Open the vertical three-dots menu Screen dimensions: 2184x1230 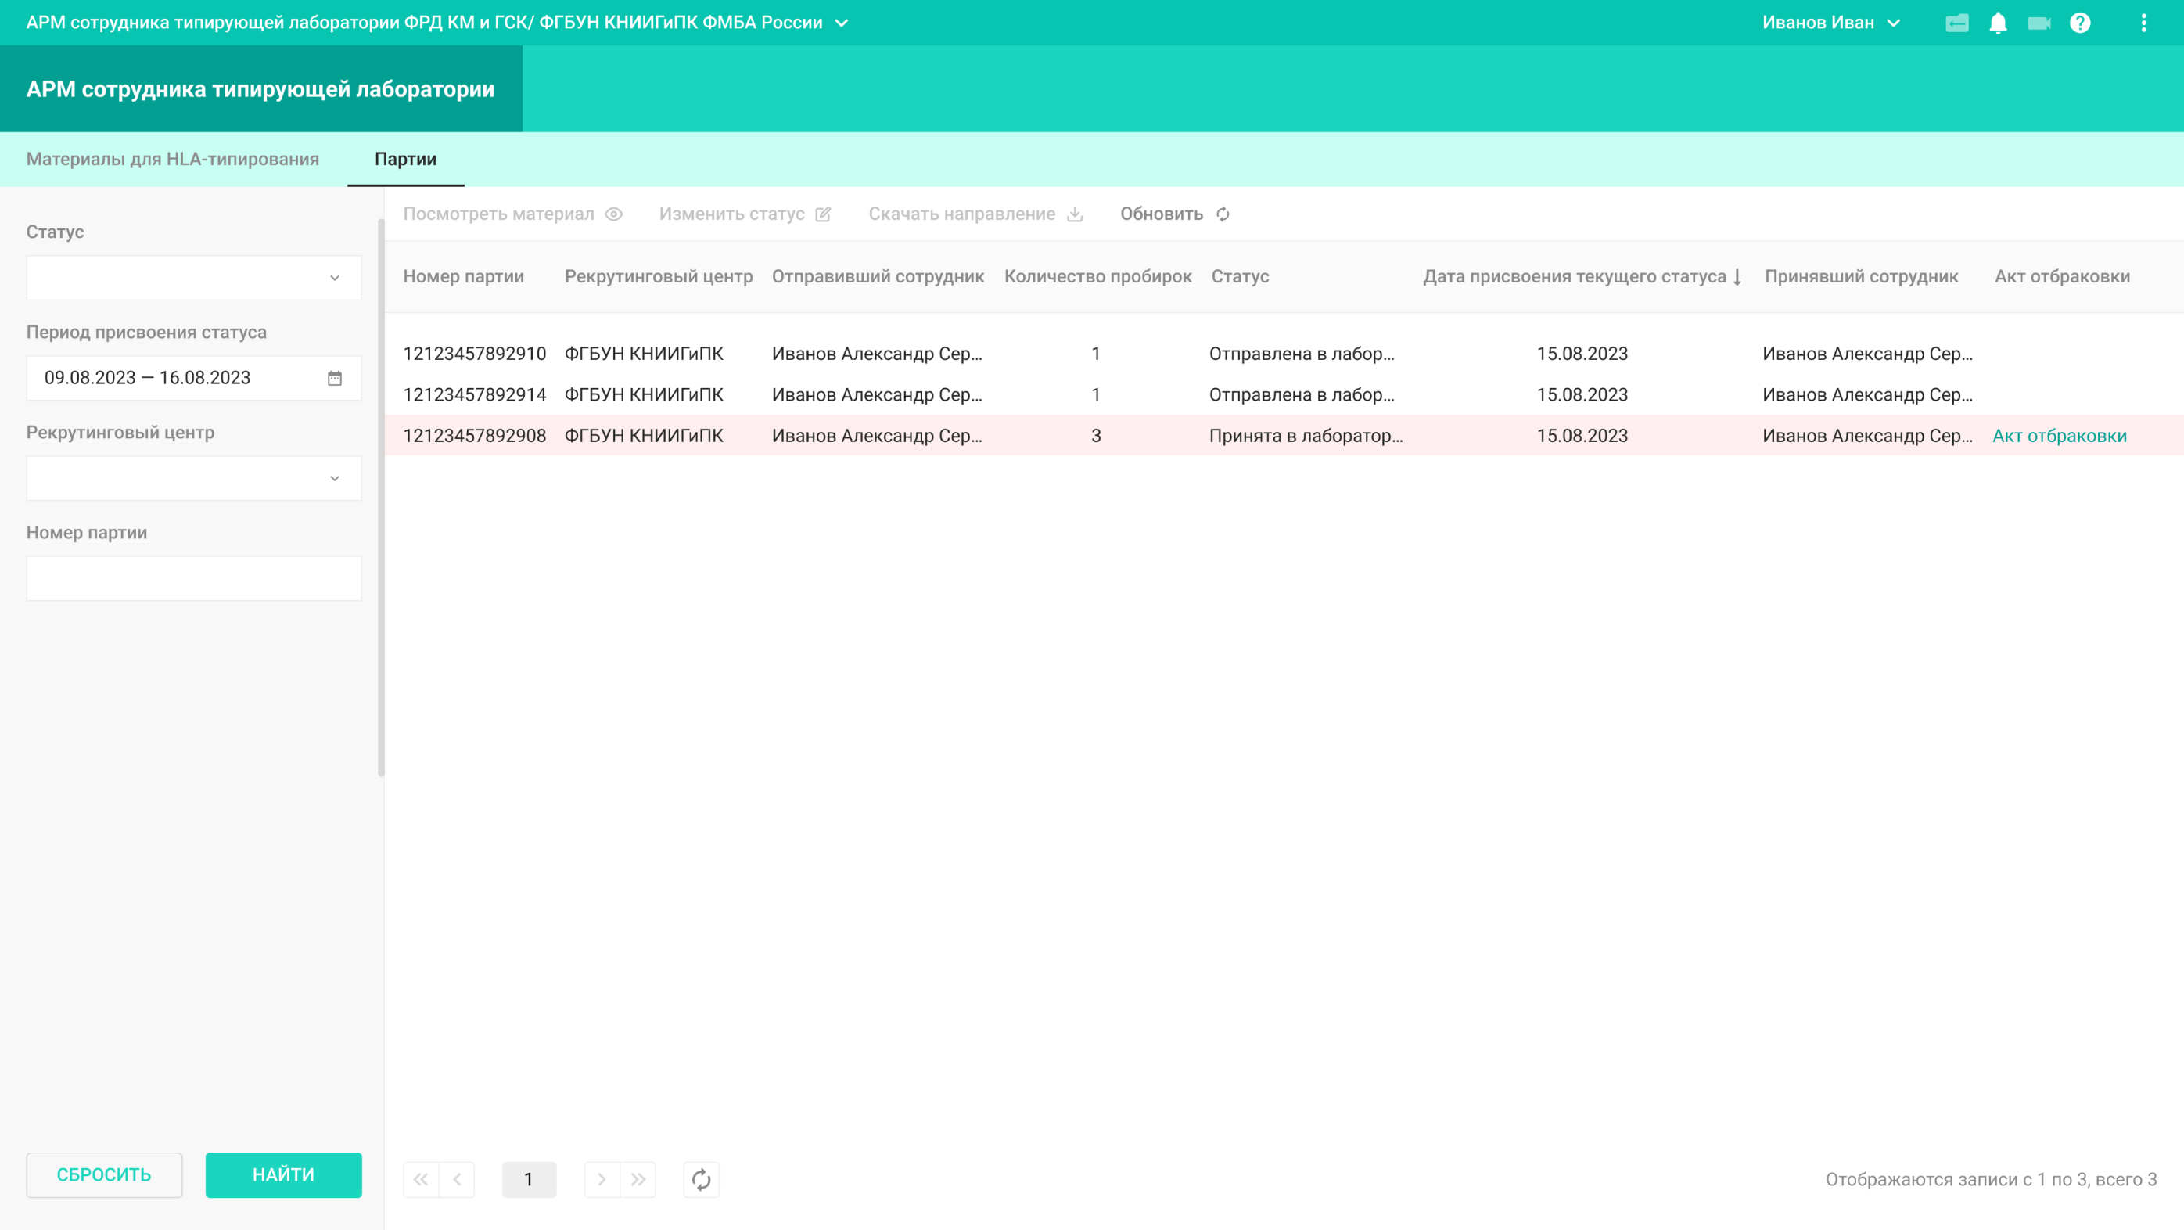[2143, 23]
